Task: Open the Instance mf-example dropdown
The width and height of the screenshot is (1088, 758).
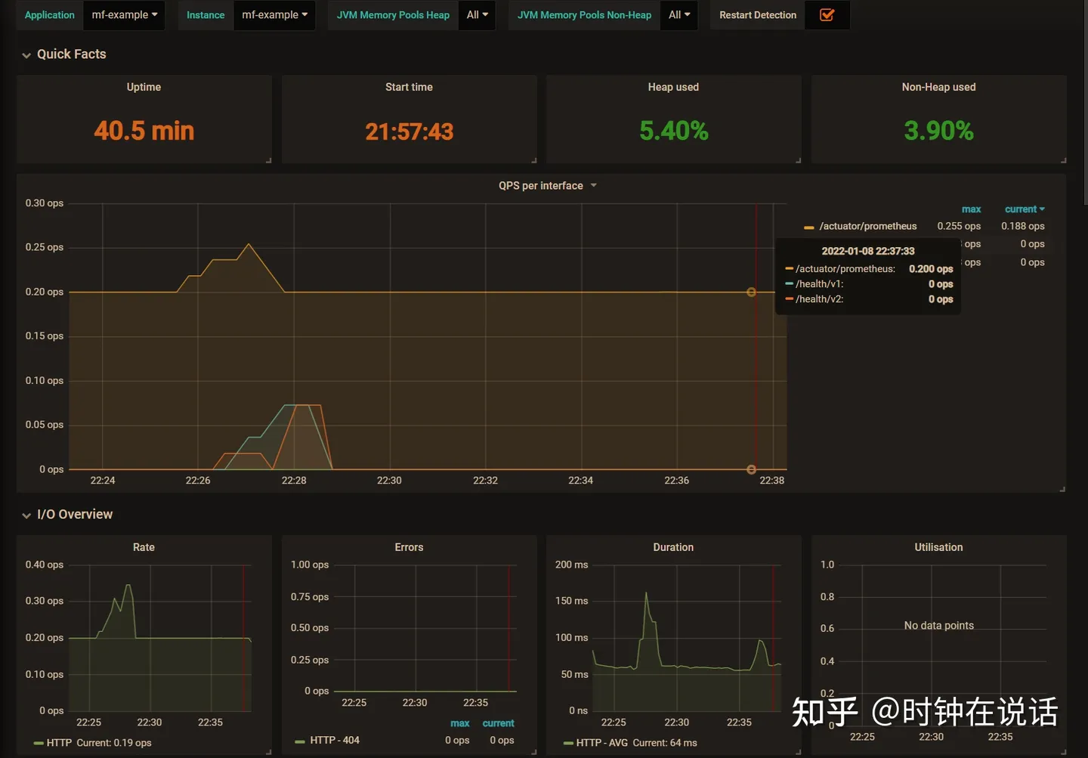Action: (x=274, y=15)
